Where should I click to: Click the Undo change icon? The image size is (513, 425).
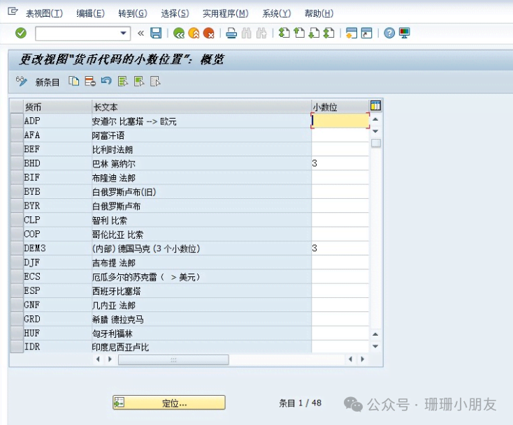(x=106, y=82)
